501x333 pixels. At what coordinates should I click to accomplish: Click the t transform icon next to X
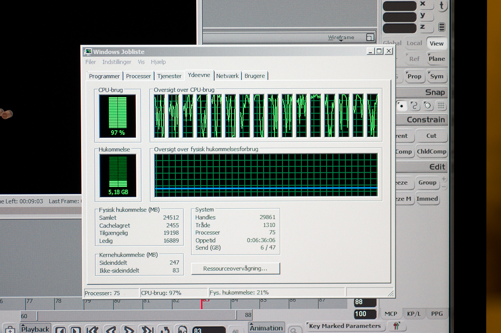(x=442, y=5)
